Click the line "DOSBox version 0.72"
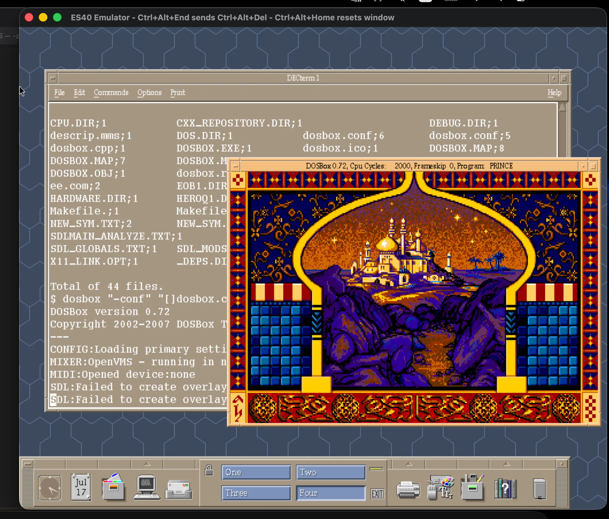The height and width of the screenshot is (519, 609). (110, 312)
